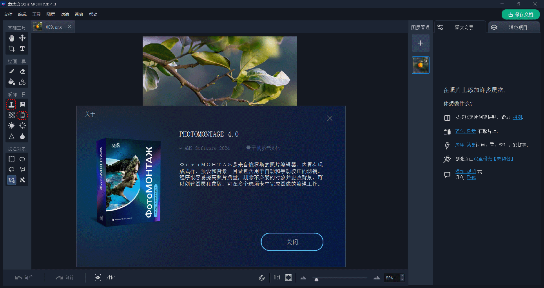
Task: Open the 文件 File menu
Action: [8, 14]
